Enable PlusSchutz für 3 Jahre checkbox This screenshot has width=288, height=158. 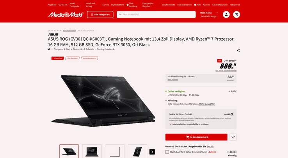click(167, 152)
